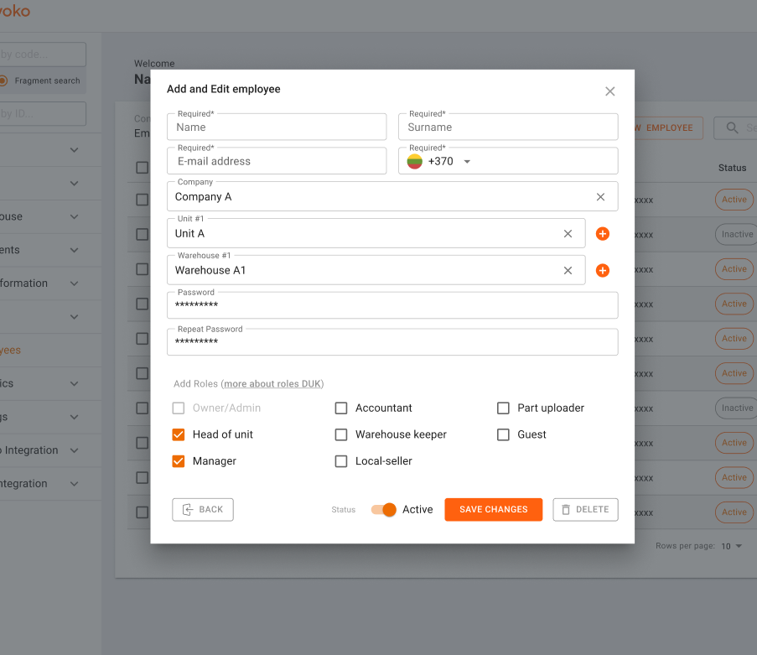Enable the Accountant role checkbox
This screenshot has width=757, height=655.
(x=341, y=408)
